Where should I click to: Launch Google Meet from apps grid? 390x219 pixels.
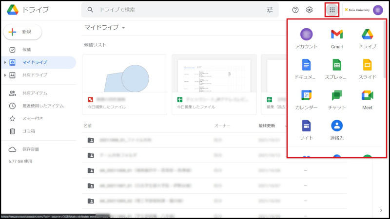[x=367, y=95]
